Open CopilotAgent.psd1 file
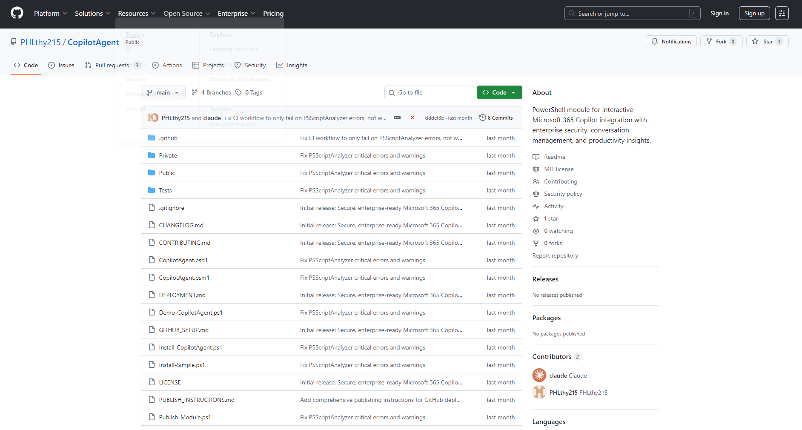 [183, 260]
